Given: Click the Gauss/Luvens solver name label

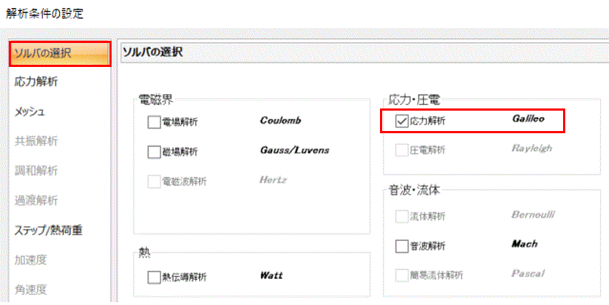Looking at the screenshot, I should 294,151.
